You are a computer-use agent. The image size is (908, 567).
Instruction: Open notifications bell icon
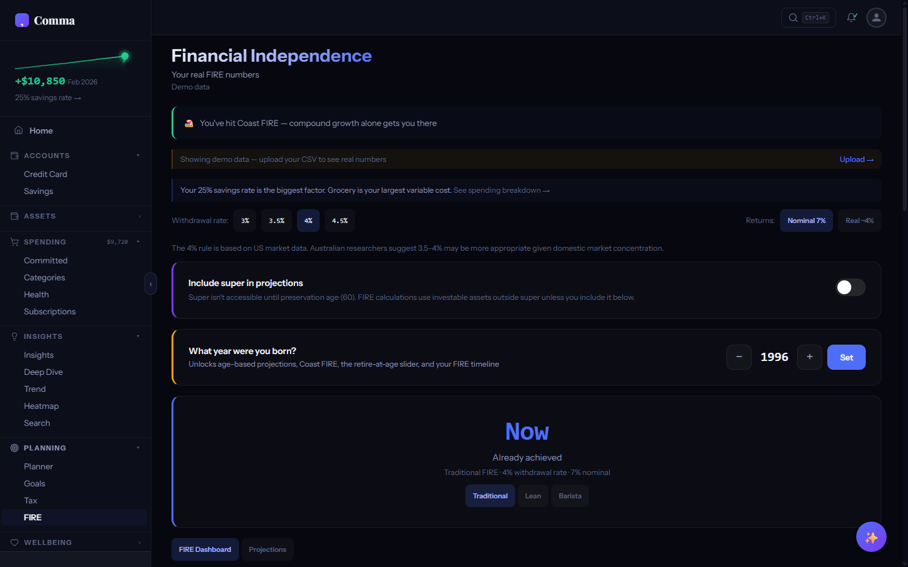(851, 18)
